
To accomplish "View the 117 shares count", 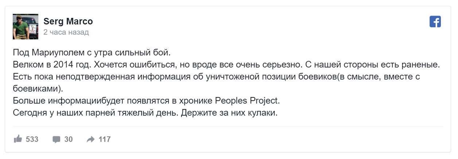I will [105, 139].
